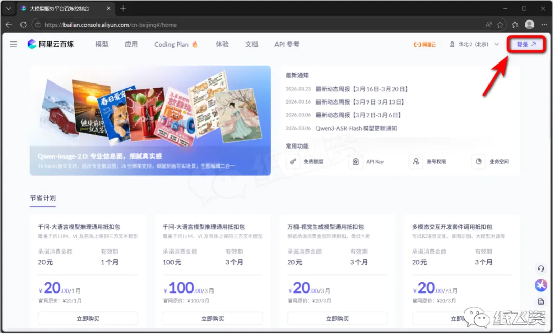This screenshot has height=334, width=553.
Task: Click the region location pin icon
Action: coord(452,44)
